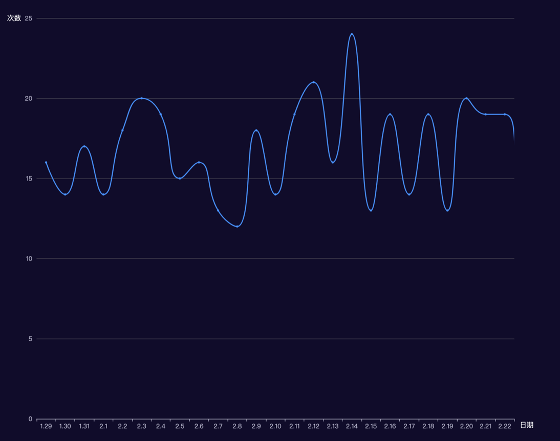Click the 2.14 label on the x-axis
This screenshot has width=560, height=441.
352,426
